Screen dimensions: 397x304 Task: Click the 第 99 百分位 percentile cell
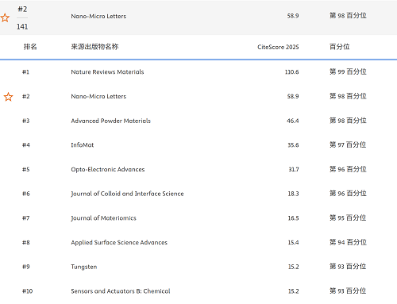tap(348, 71)
